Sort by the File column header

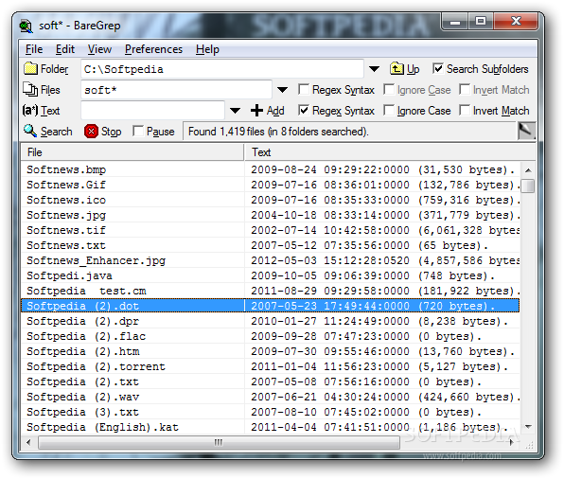click(x=132, y=152)
